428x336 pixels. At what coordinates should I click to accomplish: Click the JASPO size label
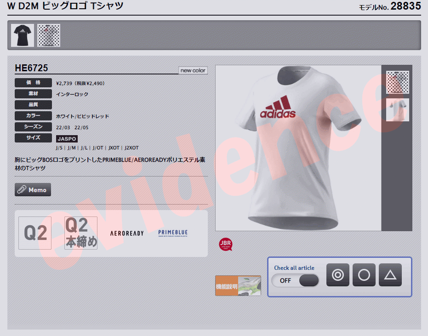tap(67, 139)
